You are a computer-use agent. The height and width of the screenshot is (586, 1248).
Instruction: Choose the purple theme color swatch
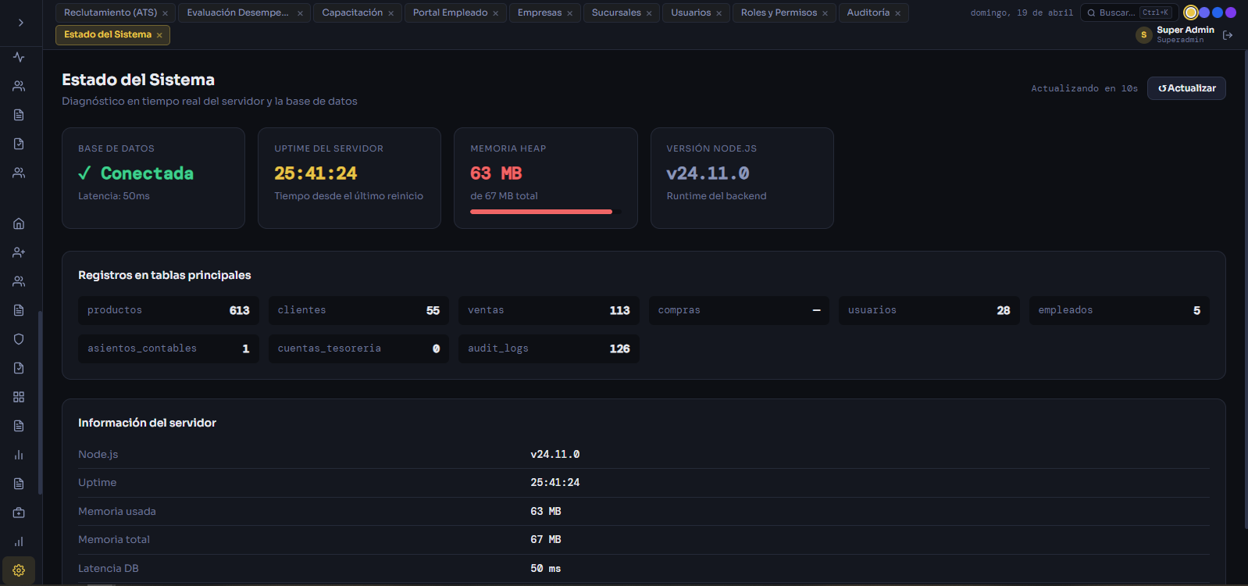pyautogui.click(x=1231, y=13)
